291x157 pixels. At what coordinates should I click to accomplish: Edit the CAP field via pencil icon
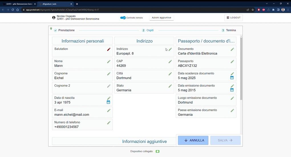pyautogui.click(x=170, y=62)
